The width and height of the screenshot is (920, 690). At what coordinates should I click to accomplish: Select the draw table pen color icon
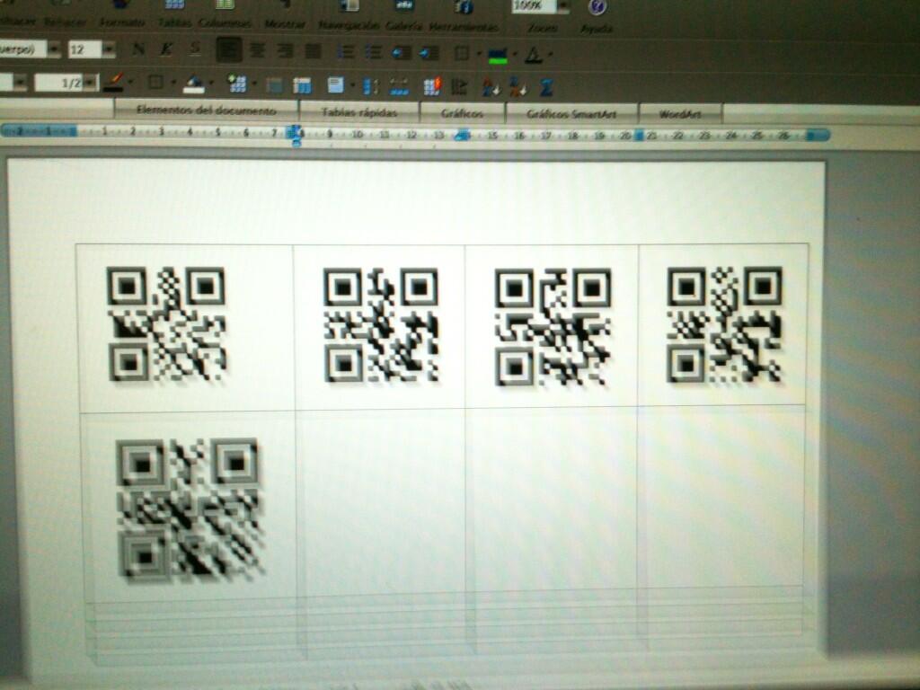click(x=114, y=82)
